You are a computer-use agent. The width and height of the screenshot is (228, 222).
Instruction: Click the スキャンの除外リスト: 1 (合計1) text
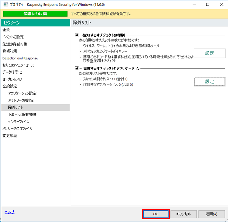pos(105,79)
